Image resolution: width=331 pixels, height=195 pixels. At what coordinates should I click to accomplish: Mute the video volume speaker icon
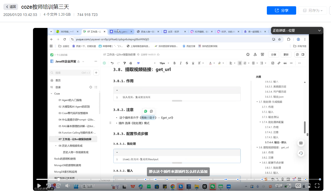point(67,186)
